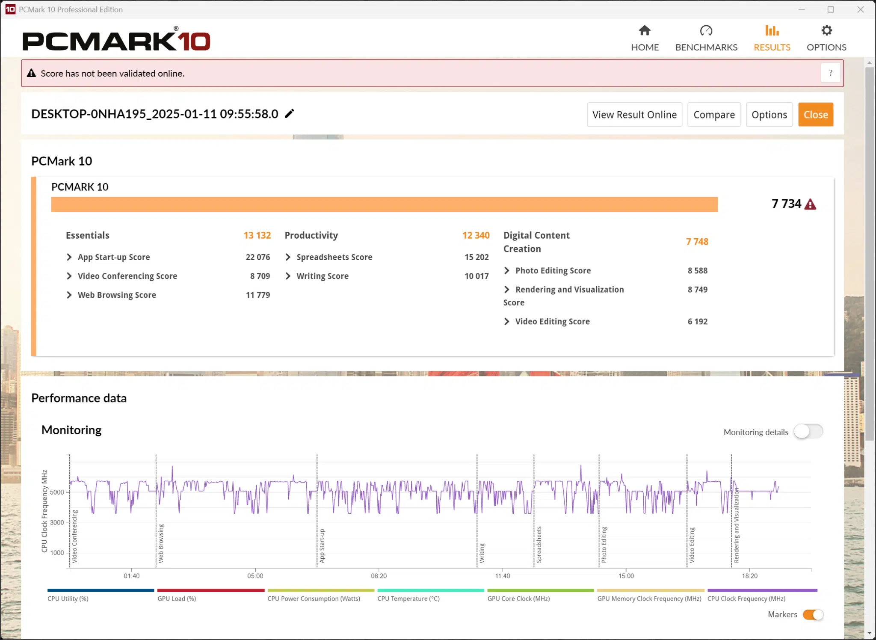Expand the Spreadsheets Score row

pyautogui.click(x=288, y=257)
